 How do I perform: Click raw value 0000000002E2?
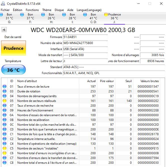pyautogui.click(x=148, y=101)
